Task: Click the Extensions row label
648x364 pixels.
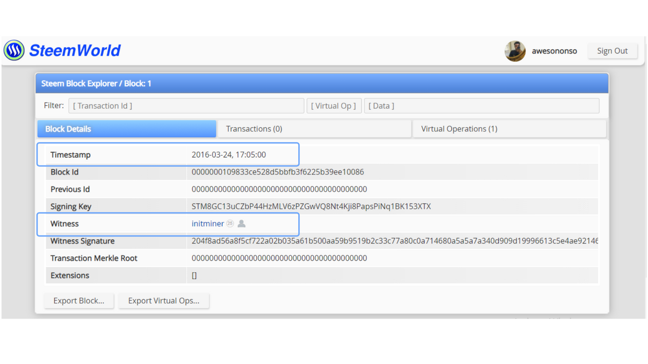Action: 70,276
